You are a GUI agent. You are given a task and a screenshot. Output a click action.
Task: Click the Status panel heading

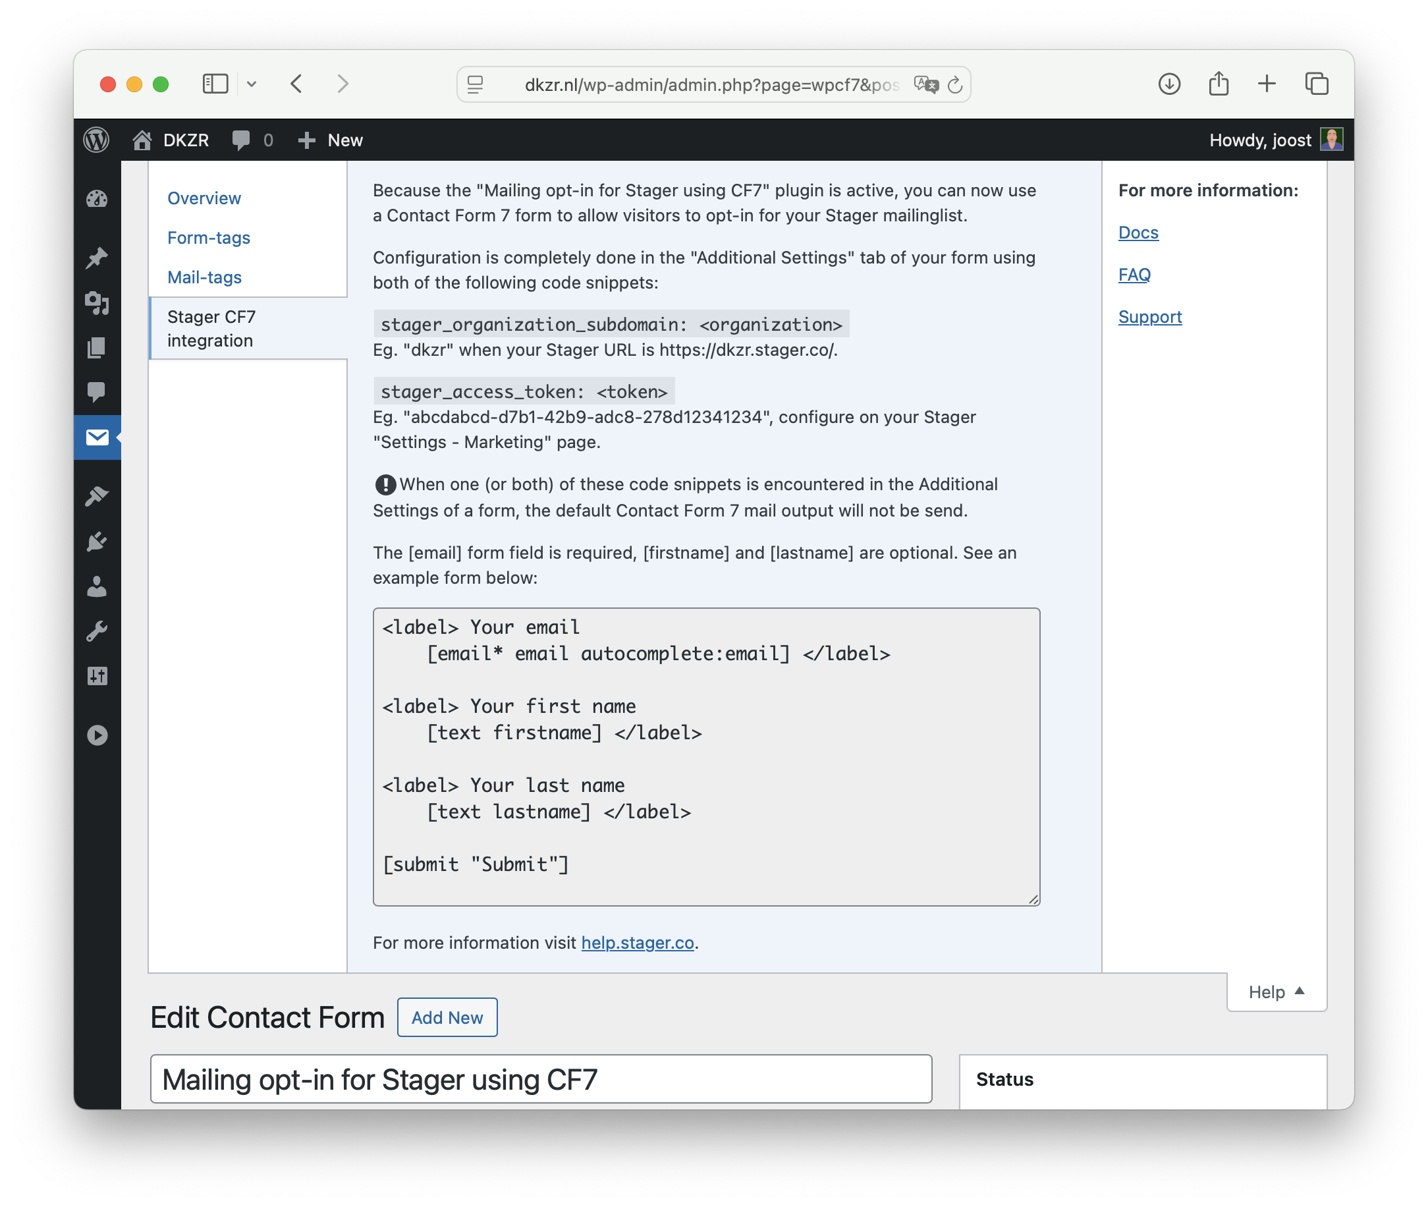coord(1004,1079)
